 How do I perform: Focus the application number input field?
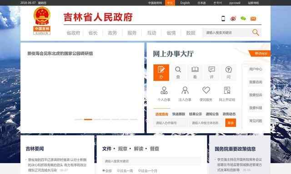pyautogui.click(x=170, y=123)
